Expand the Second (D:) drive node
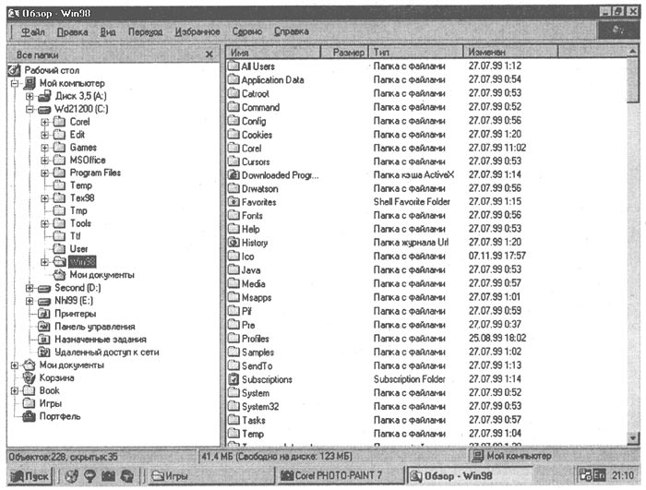This screenshot has height=490, width=646. tap(30, 288)
